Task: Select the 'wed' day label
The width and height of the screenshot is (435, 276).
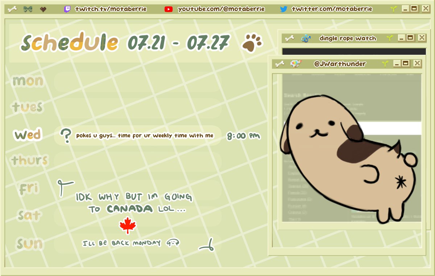Action: (x=28, y=135)
